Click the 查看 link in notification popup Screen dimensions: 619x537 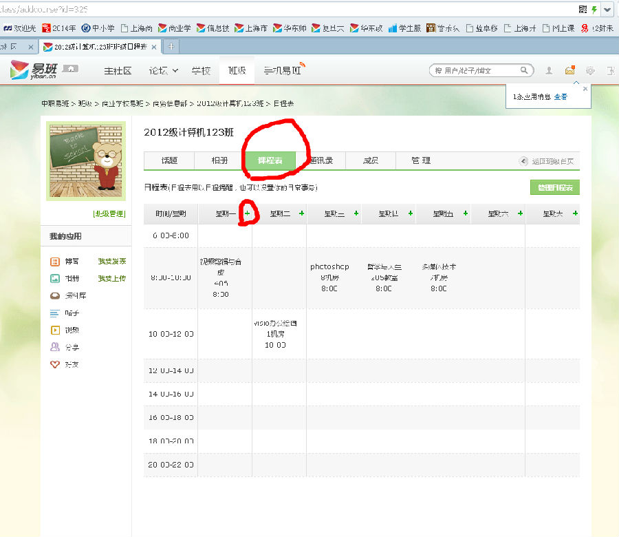coord(561,97)
